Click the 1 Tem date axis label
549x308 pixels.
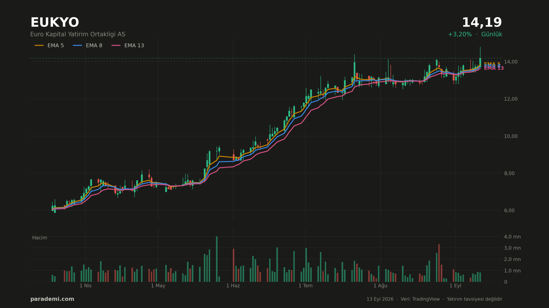coord(305,286)
